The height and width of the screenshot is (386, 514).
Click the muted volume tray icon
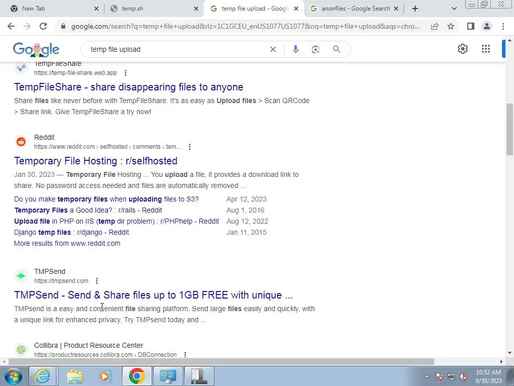pos(463,377)
